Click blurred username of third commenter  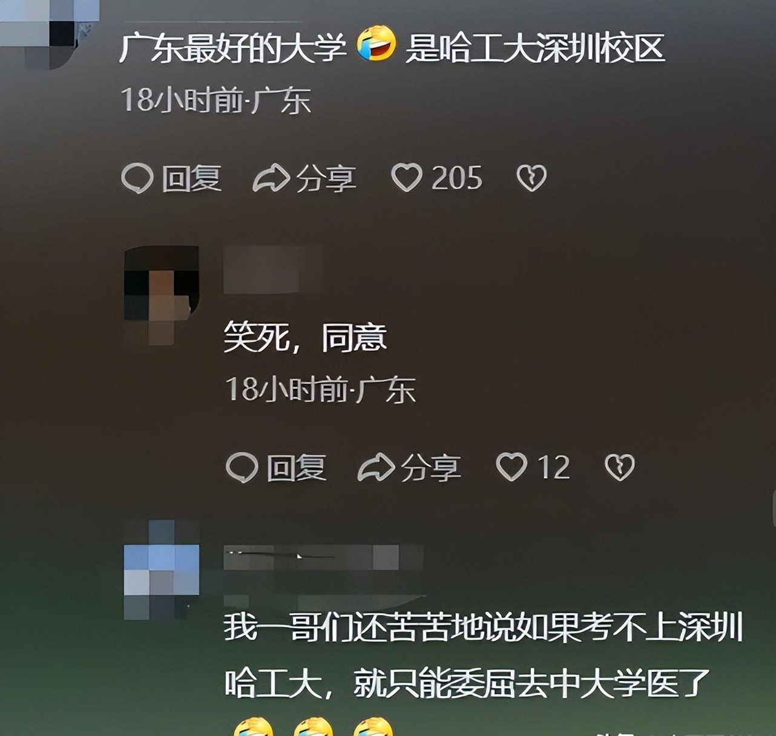point(323,557)
